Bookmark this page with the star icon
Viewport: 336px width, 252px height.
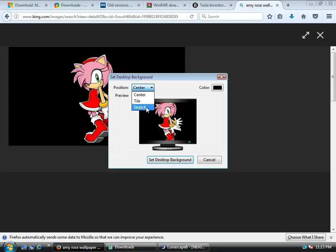[270, 16]
